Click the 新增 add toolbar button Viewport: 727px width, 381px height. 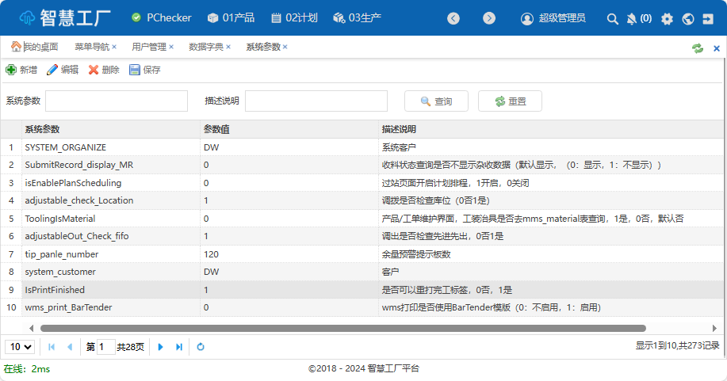[21, 70]
